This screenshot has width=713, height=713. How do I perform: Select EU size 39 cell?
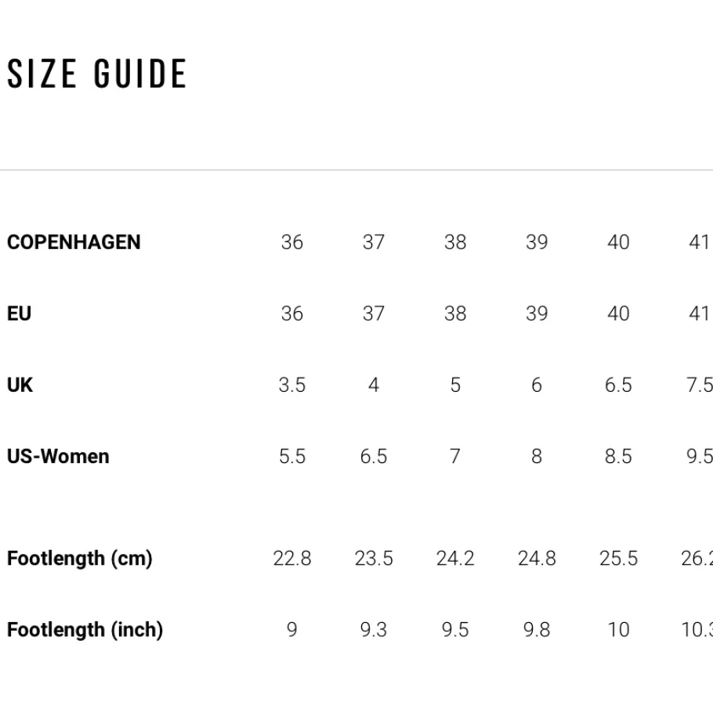pyautogui.click(x=537, y=313)
